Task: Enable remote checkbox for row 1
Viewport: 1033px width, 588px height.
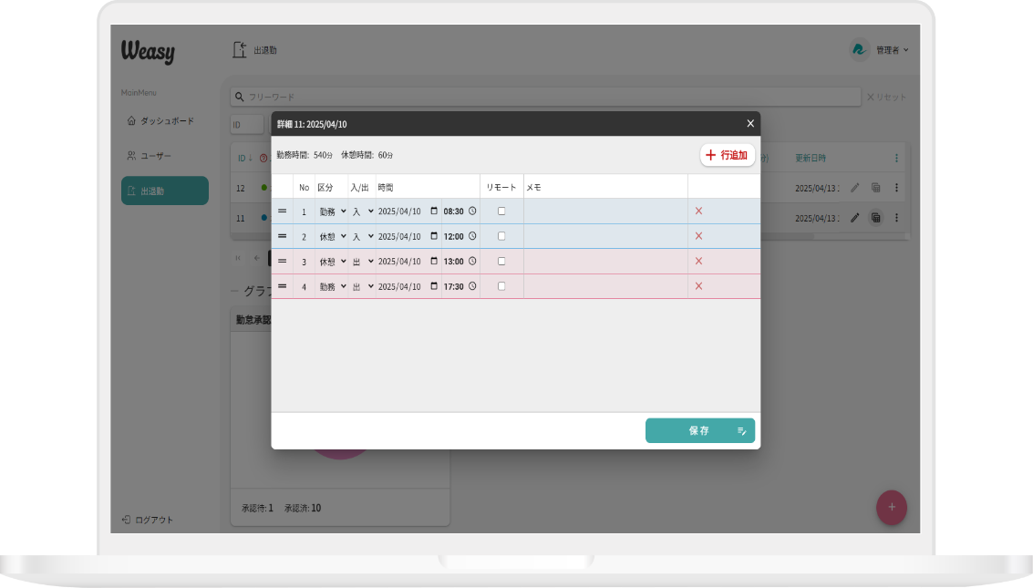Action: pyautogui.click(x=501, y=211)
